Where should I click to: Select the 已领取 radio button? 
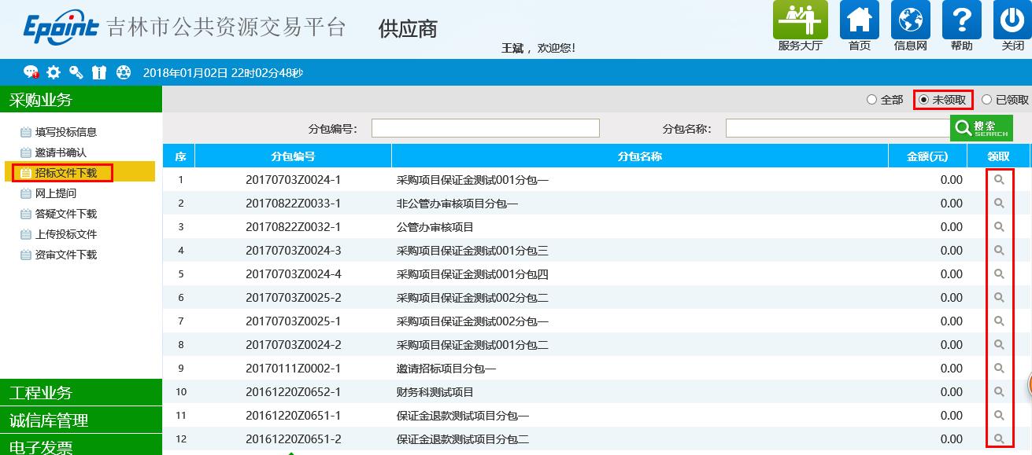pos(986,100)
